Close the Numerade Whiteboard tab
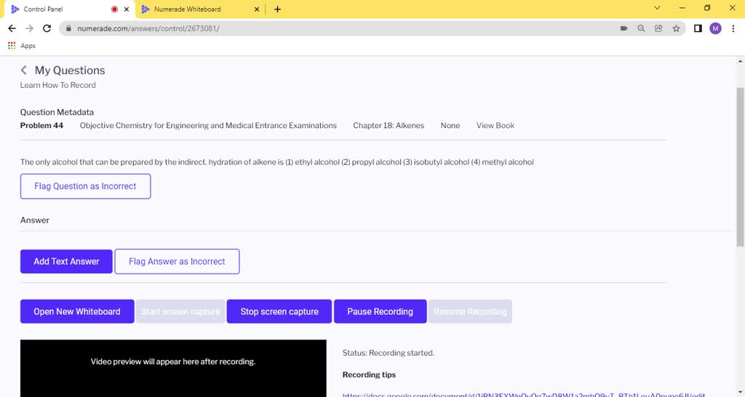Viewport: 745px width, 397px height. (256, 9)
